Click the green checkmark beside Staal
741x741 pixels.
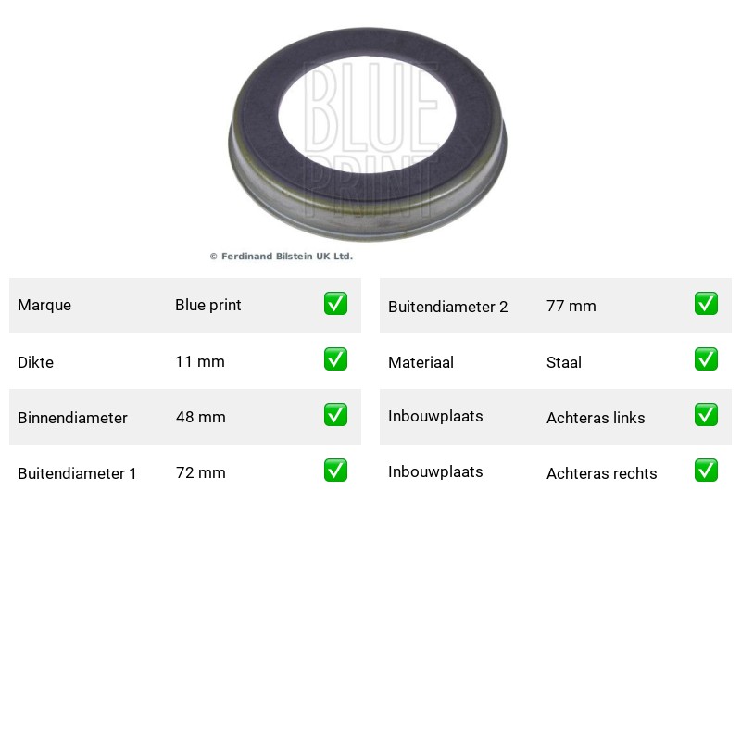pos(706,359)
